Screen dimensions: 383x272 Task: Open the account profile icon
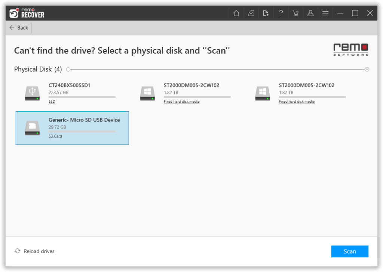point(310,13)
